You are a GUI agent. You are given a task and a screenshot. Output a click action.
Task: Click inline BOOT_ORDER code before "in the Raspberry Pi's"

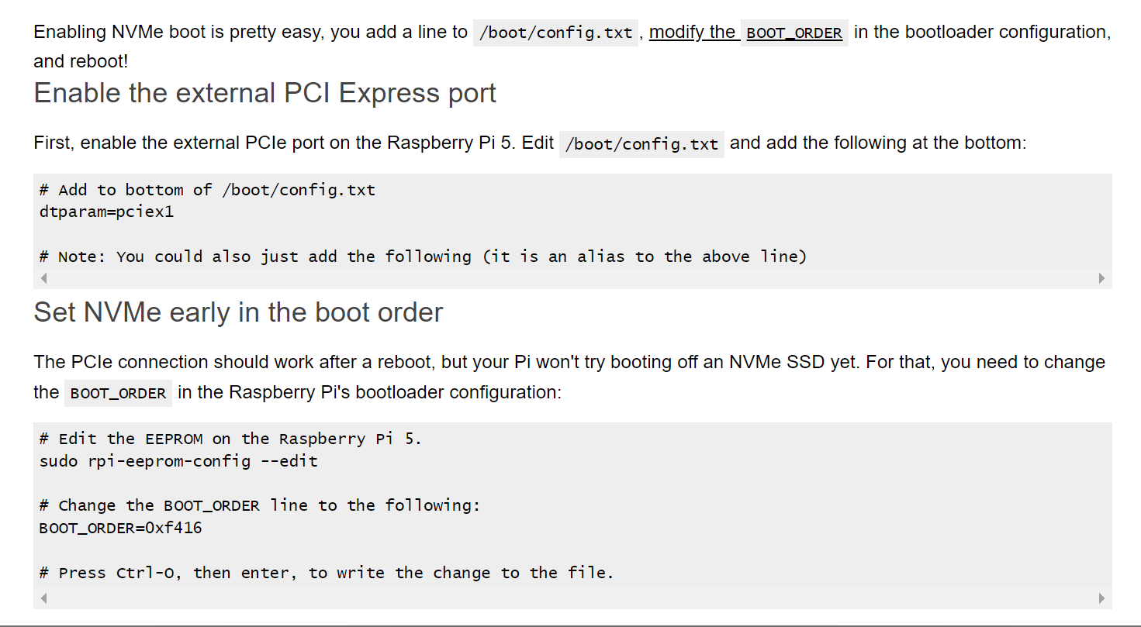[118, 394]
